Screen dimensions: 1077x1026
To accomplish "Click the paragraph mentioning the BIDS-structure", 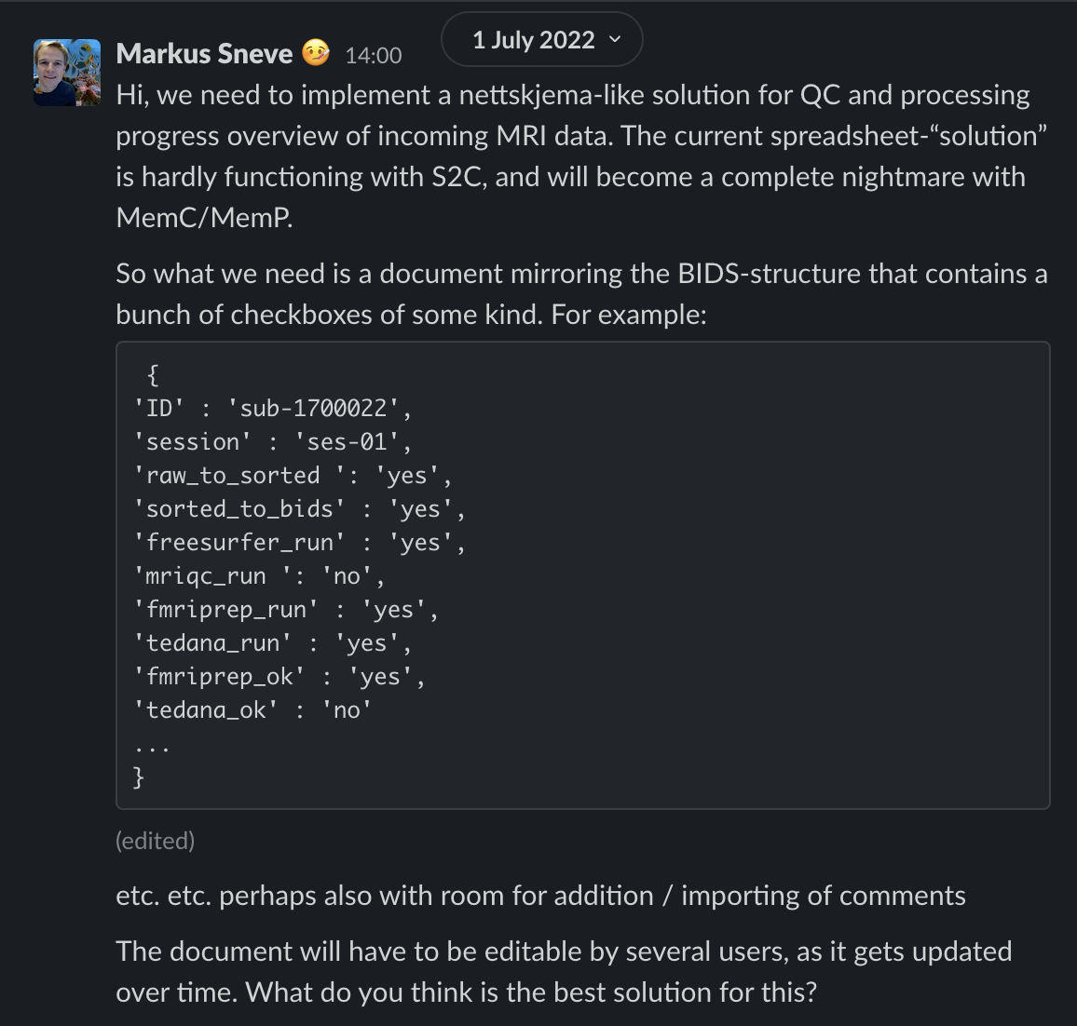I will [x=581, y=293].
